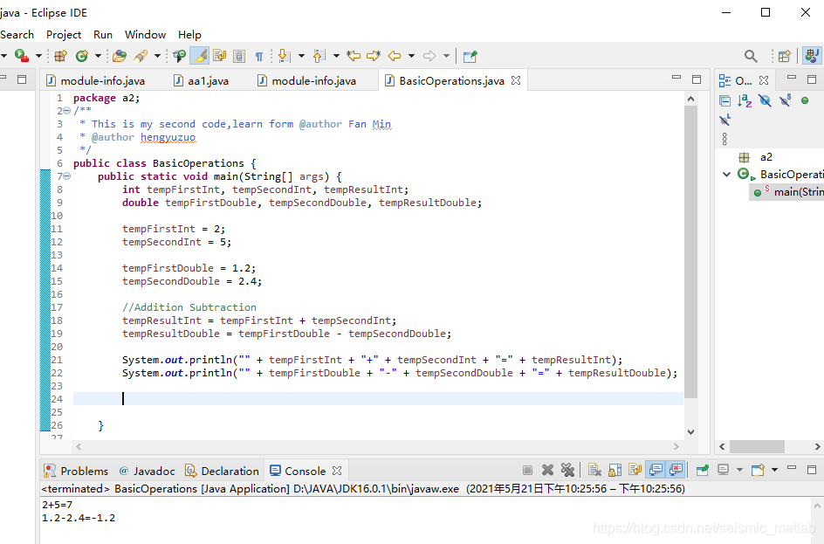Collapse the main method fold marker
This screenshot has height=544, width=824.
(66, 176)
